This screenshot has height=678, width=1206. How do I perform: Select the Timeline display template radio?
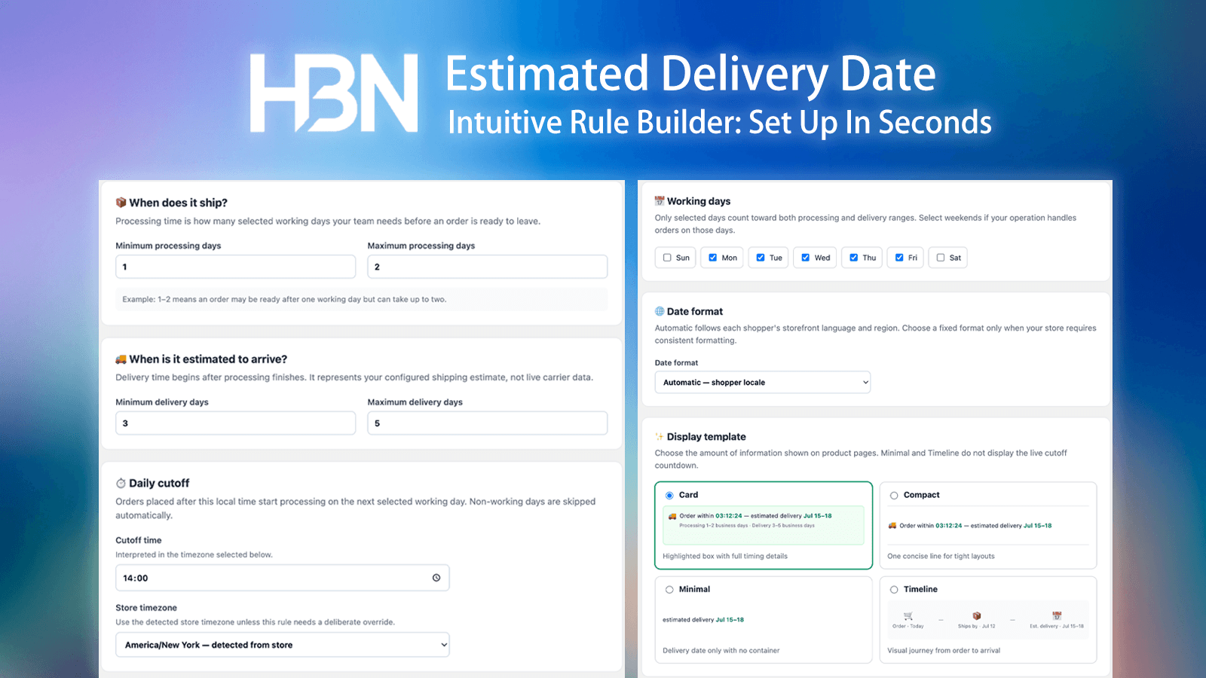tap(894, 590)
